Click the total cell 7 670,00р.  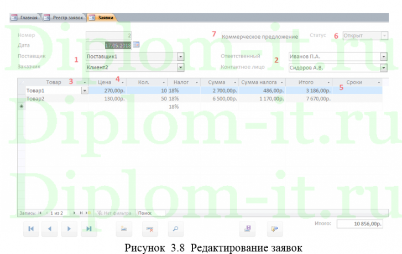tap(309, 99)
